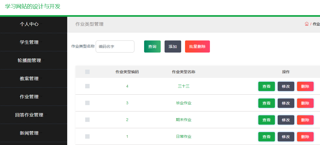The image size is (320, 145).
Task: Click the site title 学习网站的设计与开发
Action: click(33, 6)
